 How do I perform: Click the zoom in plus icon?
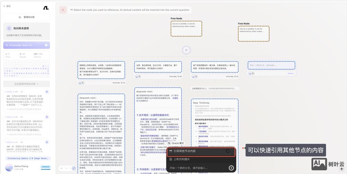[x=61, y=168]
